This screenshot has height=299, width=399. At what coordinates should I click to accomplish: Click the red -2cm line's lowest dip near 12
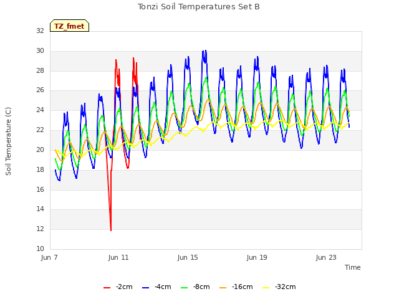pyautogui.click(x=111, y=230)
